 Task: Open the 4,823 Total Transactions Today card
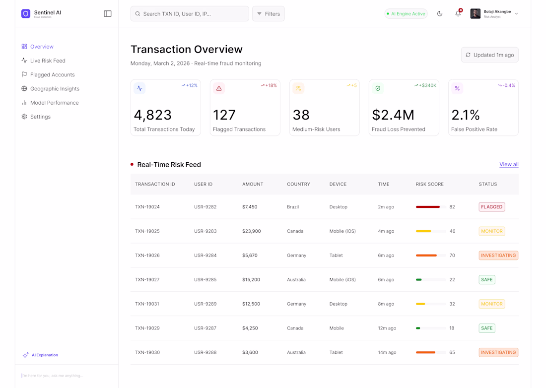[x=166, y=108]
